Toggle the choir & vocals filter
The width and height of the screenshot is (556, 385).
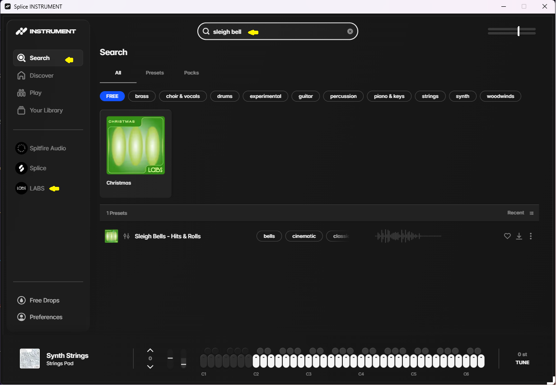(x=183, y=96)
